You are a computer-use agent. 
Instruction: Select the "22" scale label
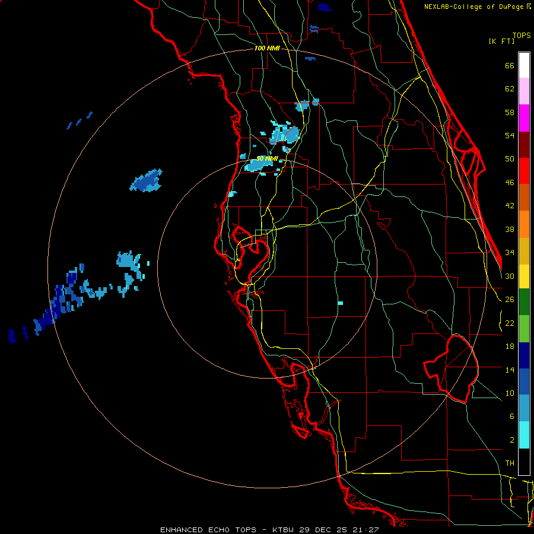[510, 323]
